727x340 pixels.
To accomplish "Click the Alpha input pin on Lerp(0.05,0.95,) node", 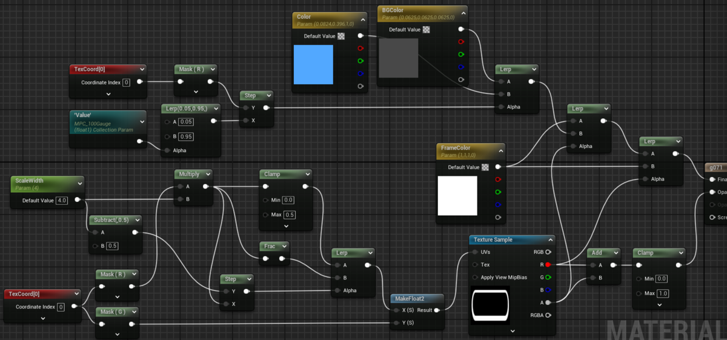I will (x=167, y=150).
